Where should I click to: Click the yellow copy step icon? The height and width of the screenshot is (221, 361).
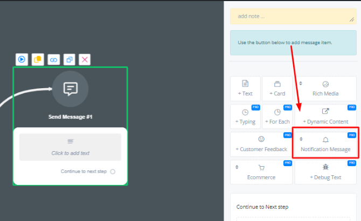coord(37,59)
